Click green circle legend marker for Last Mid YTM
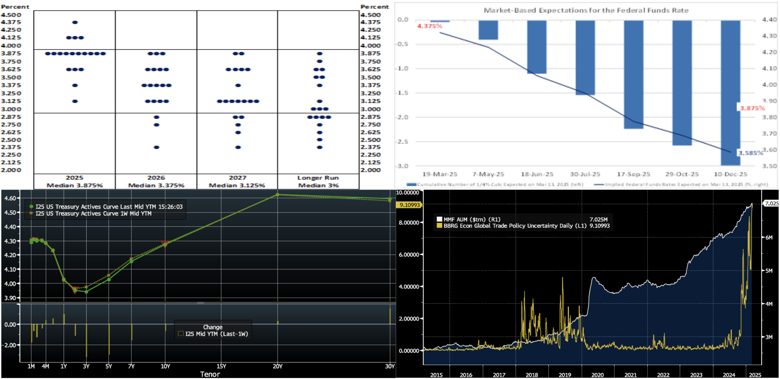 click(31, 206)
